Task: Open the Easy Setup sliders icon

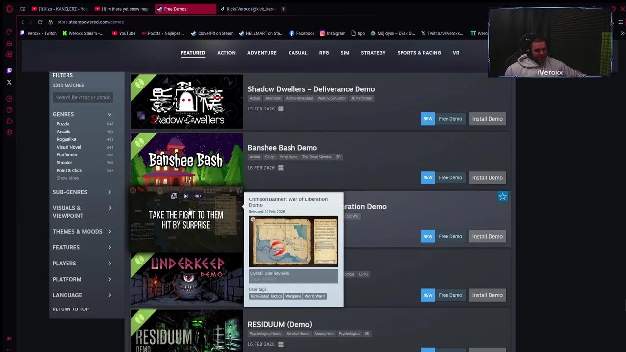Action: click(620, 22)
